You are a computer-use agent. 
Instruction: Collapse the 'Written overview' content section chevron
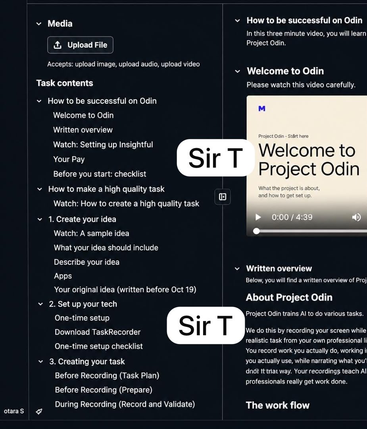click(x=237, y=269)
